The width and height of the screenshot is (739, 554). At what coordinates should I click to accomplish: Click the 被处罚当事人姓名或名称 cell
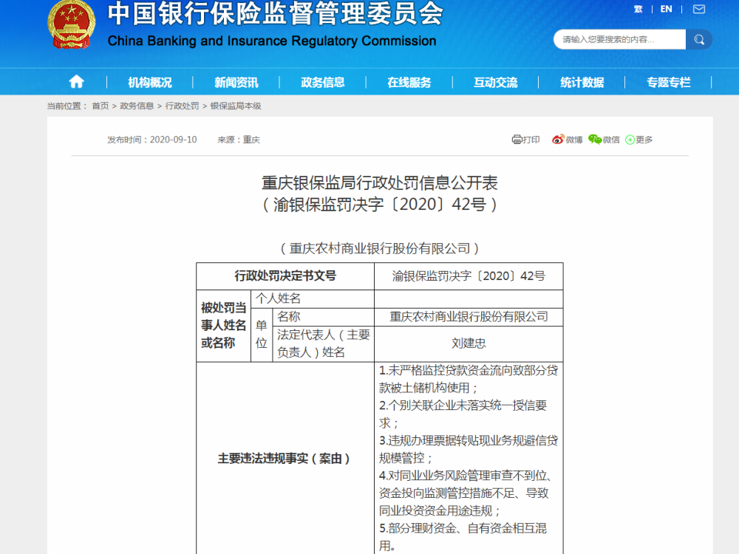point(223,326)
